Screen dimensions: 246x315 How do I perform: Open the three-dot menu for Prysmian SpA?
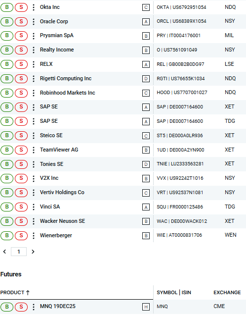(x=34, y=36)
